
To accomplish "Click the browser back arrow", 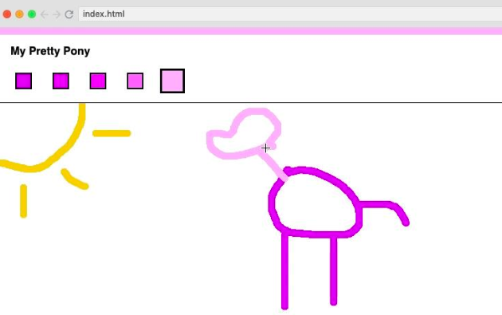I will coord(44,14).
